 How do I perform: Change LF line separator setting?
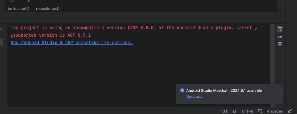pos(235,111)
